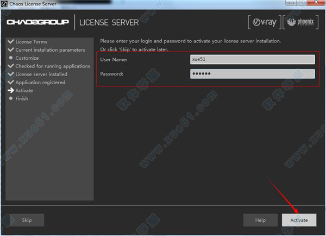Click the Chaos Group logo
This screenshot has width=326, height=236.
[37, 22]
